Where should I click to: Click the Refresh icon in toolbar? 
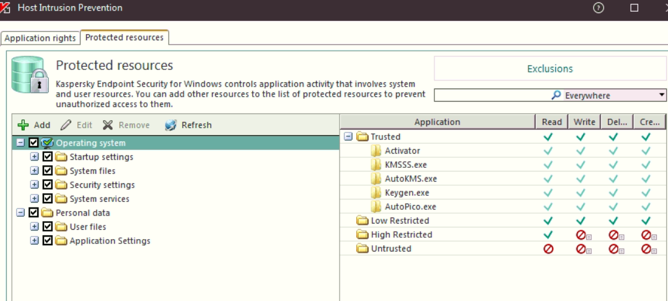click(x=170, y=125)
